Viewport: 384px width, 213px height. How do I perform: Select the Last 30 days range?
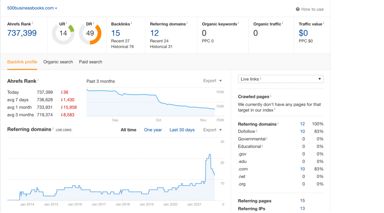coord(182,130)
